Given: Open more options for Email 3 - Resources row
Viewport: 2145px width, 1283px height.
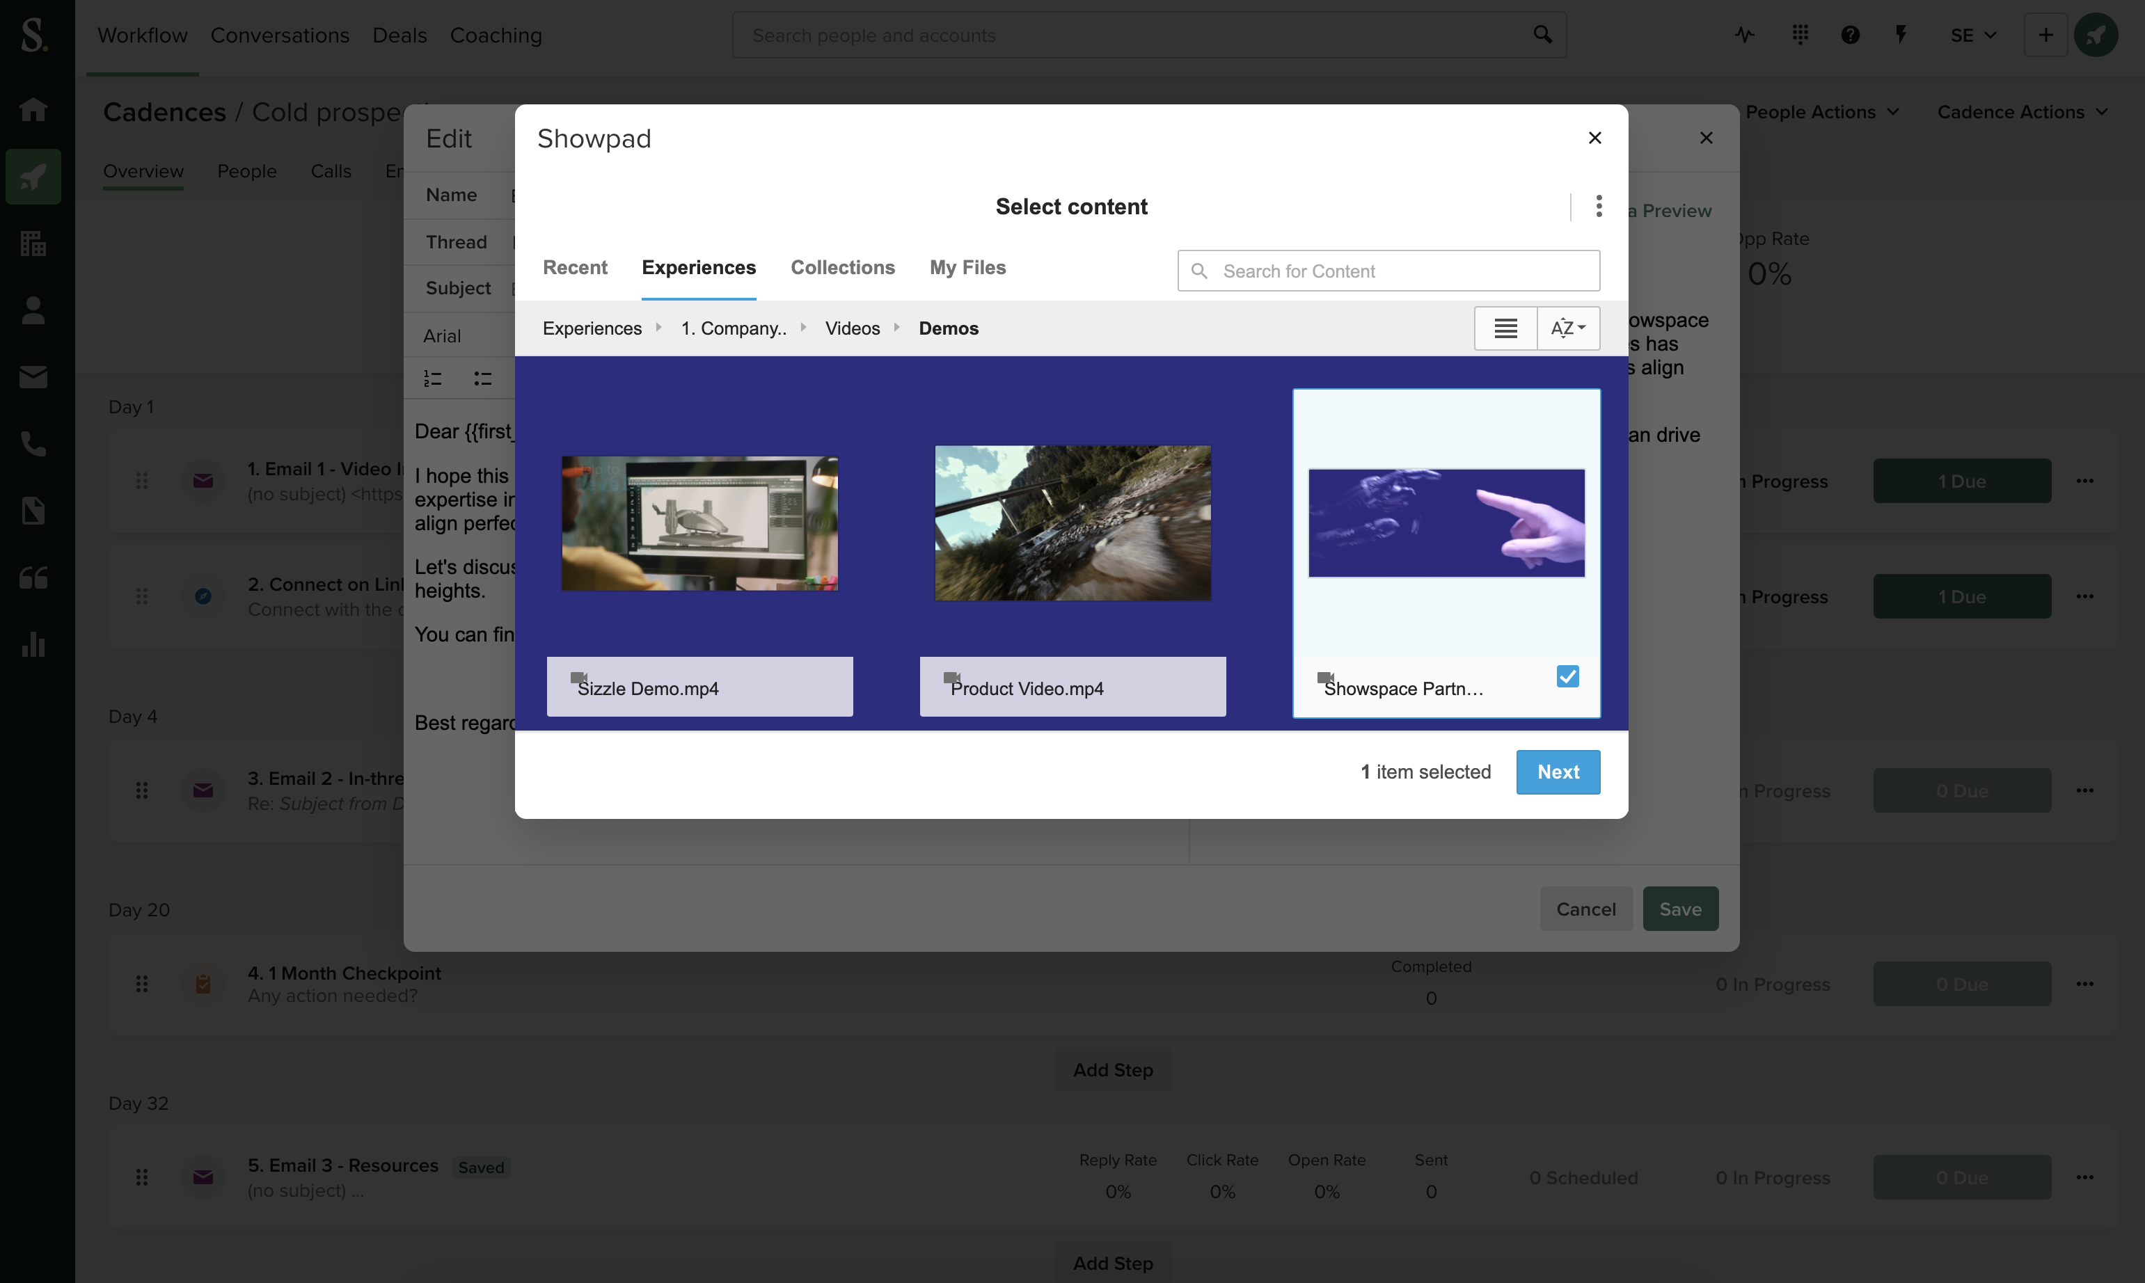Looking at the screenshot, I should click(x=2084, y=1177).
